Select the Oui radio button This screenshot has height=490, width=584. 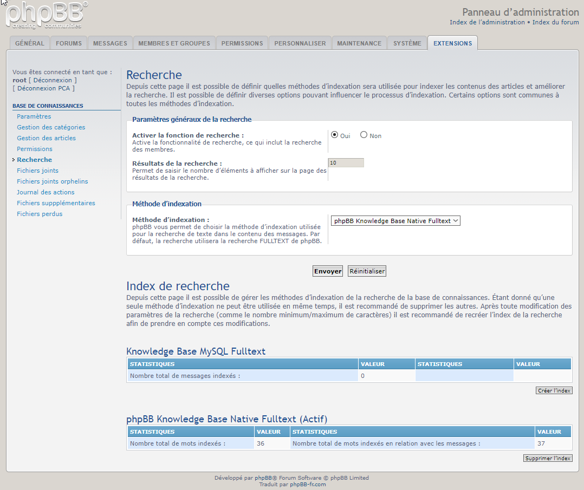pyautogui.click(x=335, y=135)
